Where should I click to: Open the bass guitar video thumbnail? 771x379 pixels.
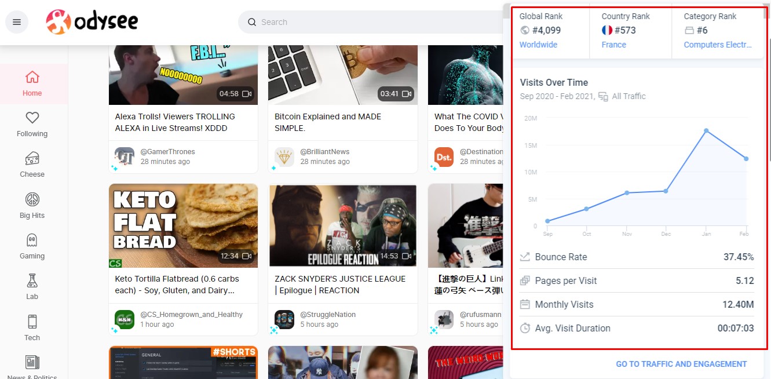(466, 226)
